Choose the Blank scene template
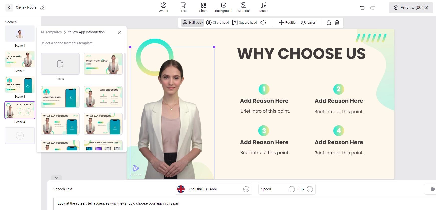Viewport: 436px width, 210px height. (60, 64)
